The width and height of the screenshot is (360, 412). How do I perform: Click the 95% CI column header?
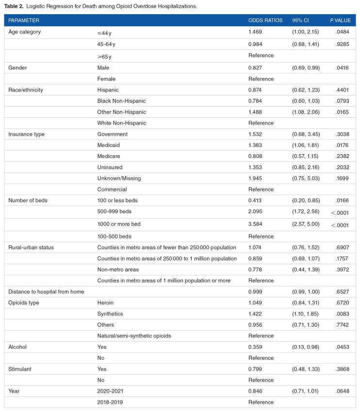pos(300,20)
